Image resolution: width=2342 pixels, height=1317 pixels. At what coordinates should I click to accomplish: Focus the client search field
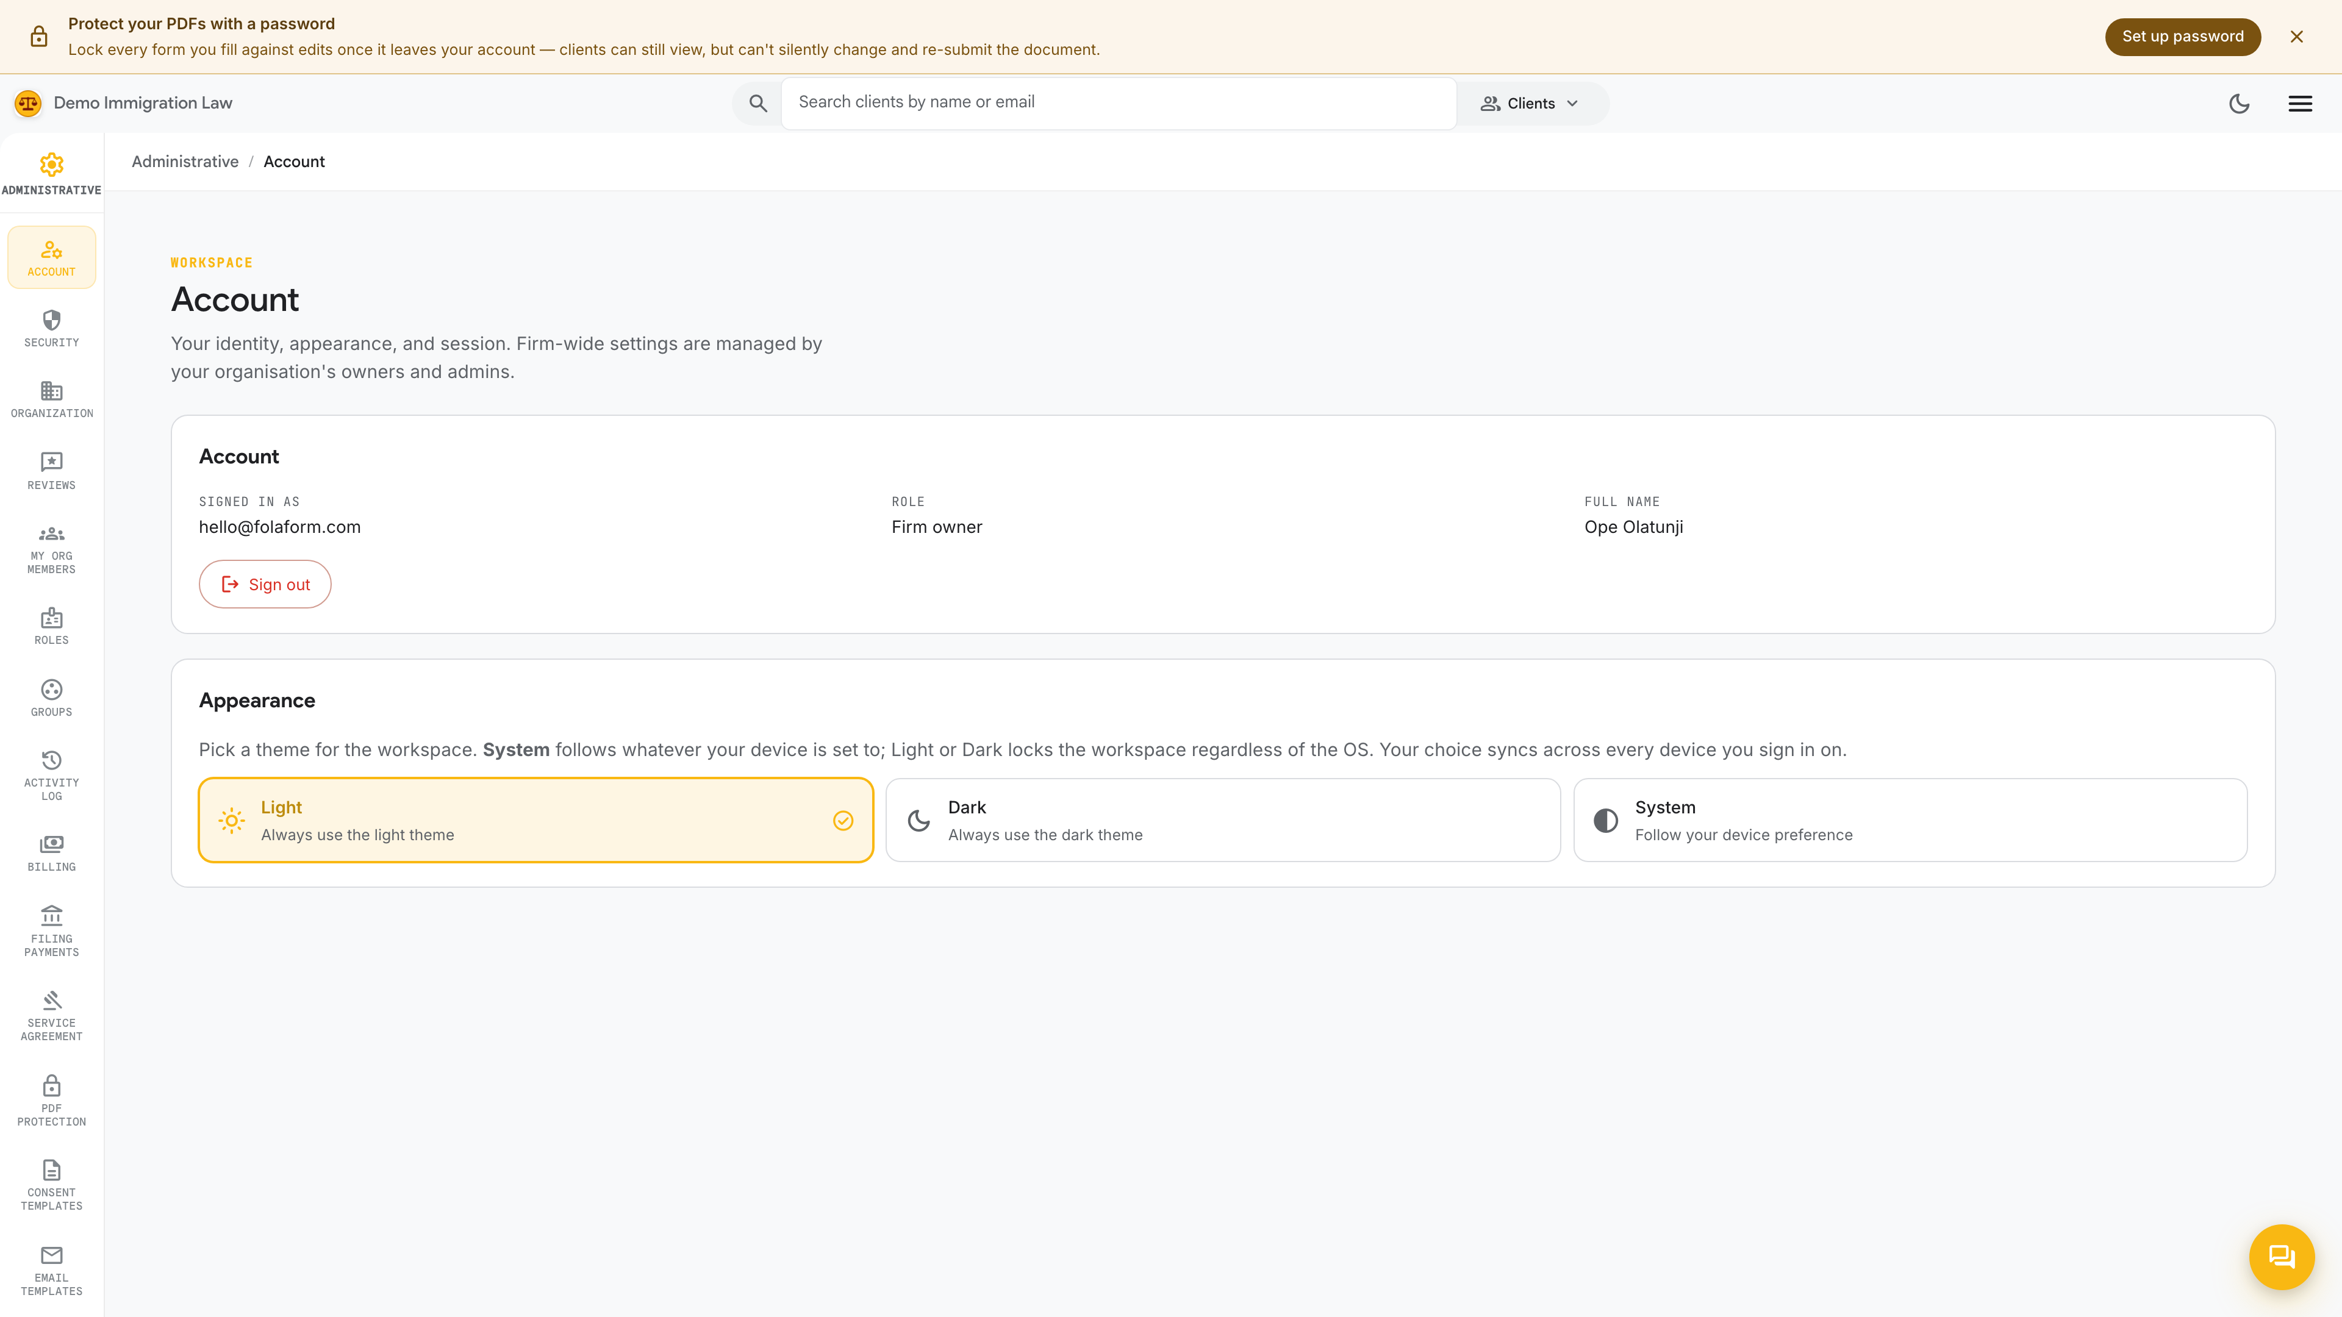tap(1119, 102)
